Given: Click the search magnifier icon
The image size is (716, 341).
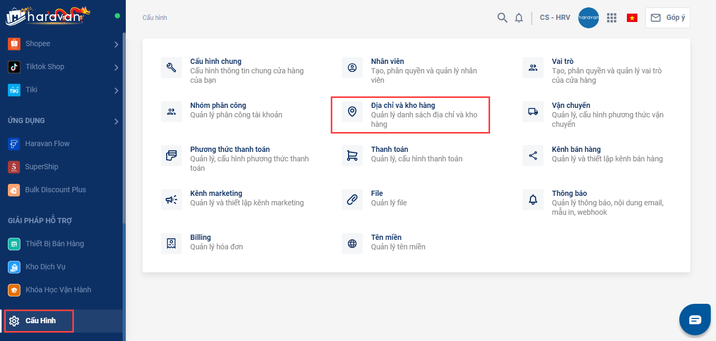Looking at the screenshot, I should [502, 18].
